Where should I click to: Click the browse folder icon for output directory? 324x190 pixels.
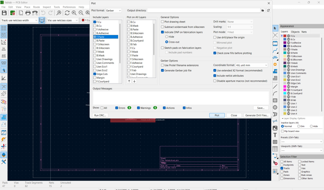[263, 11]
